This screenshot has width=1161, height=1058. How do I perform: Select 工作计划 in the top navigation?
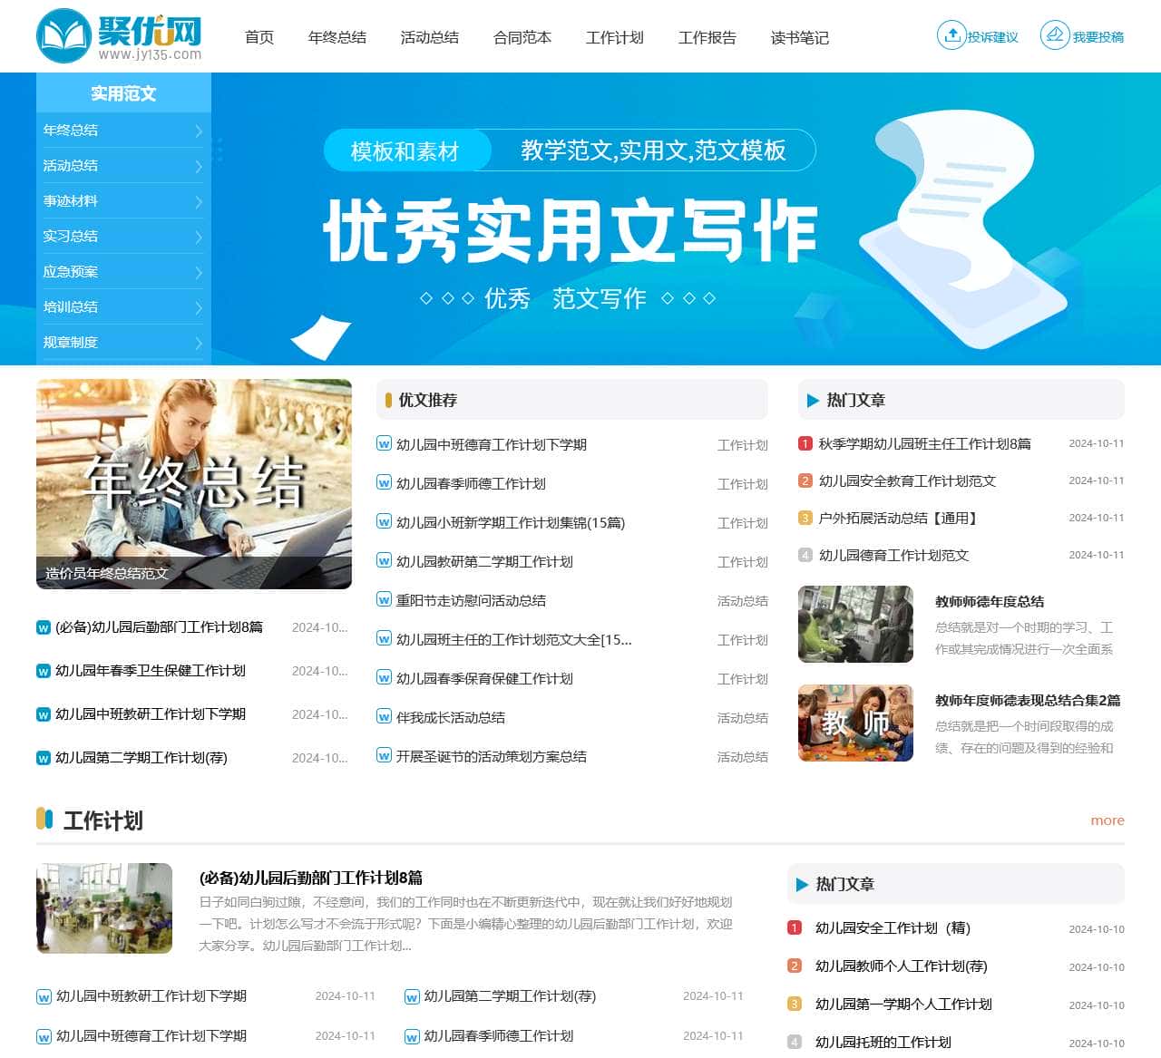coord(615,37)
